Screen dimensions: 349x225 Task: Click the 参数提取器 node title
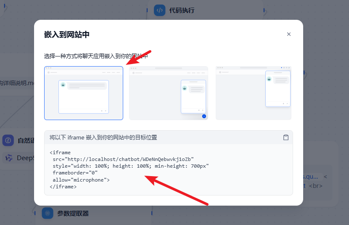73,213
